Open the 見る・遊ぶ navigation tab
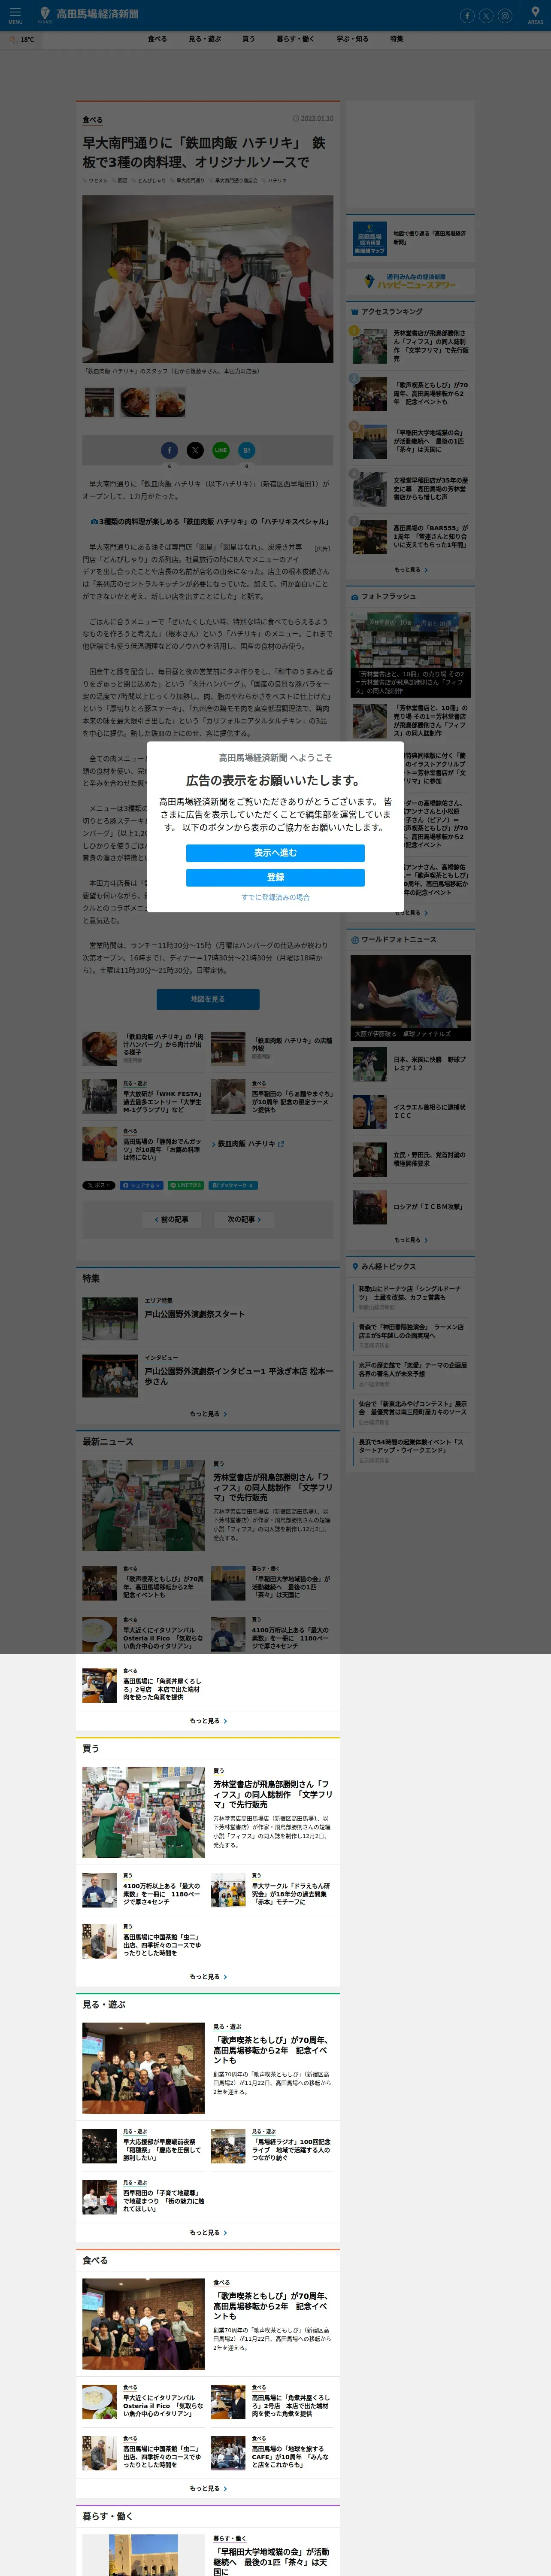551x2576 pixels. pyautogui.click(x=205, y=39)
